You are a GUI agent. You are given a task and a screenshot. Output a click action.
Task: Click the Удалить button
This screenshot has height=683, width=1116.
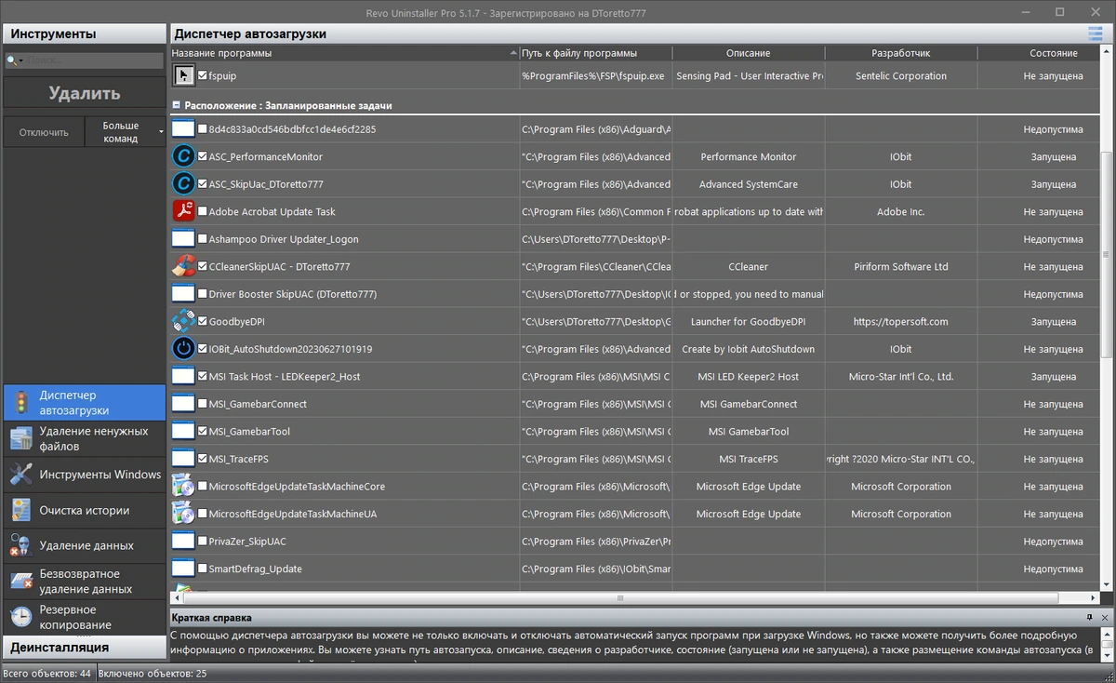(x=84, y=93)
